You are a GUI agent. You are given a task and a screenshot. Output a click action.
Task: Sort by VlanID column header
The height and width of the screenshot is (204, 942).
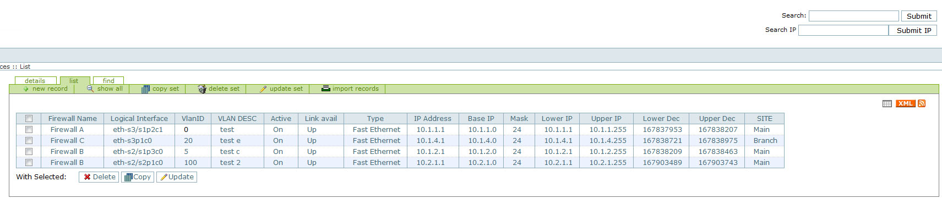(x=193, y=119)
